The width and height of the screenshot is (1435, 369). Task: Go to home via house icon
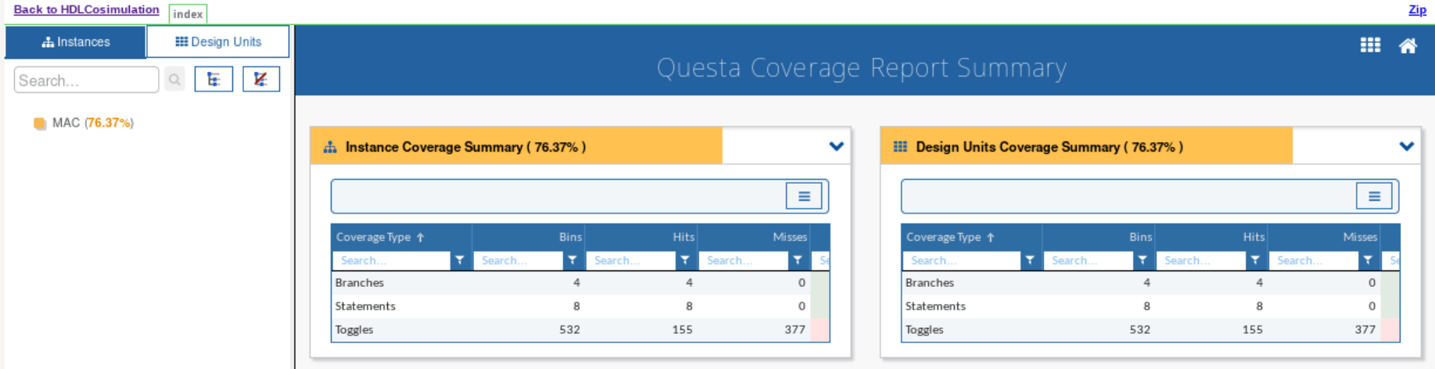(1408, 46)
